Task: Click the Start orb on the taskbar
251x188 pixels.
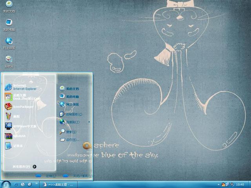Action: point(6,184)
